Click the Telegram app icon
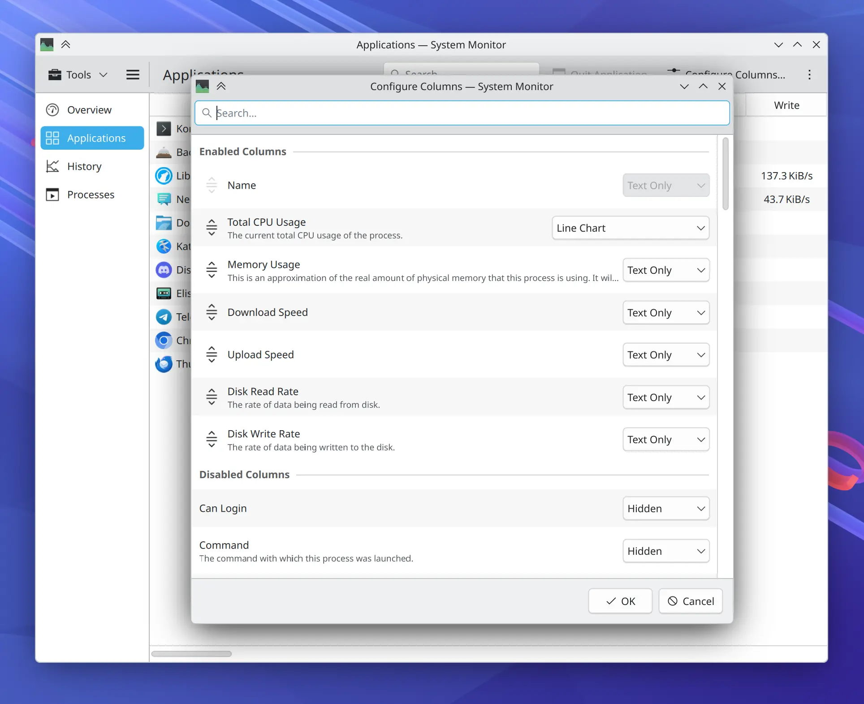Screen dimensions: 864x704 [x=164, y=317]
